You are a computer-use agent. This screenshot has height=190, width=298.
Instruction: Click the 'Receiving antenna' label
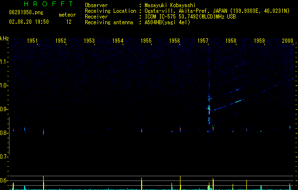109,22
